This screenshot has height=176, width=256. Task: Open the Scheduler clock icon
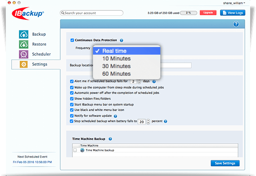24,54
